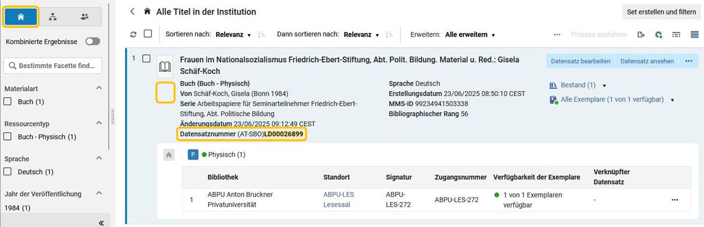Screen dimensions: 704x227
Task: Open table settings gear icon
Action: tap(659, 34)
